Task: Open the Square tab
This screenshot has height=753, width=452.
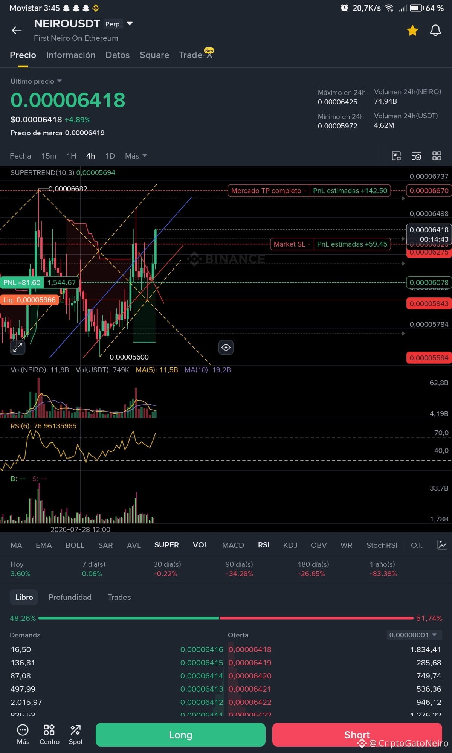Action: click(154, 55)
